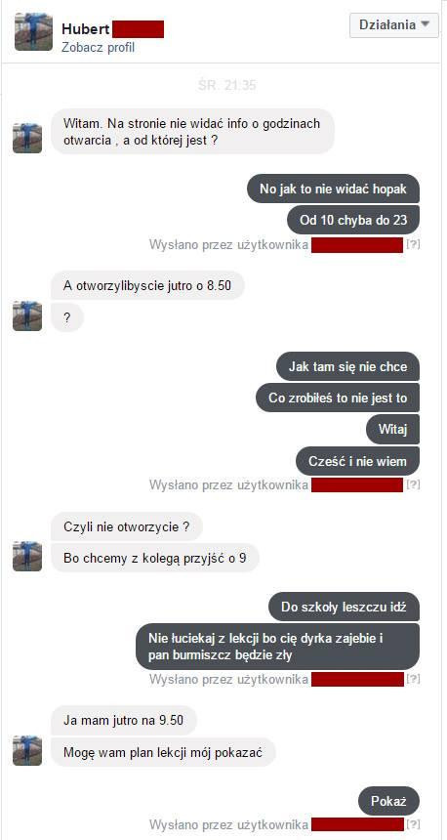Click avatar beside Mogę wam plan lekcji message
Viewport: 447px width, 840px height.
pyautogui.click(x=27, y=750)
